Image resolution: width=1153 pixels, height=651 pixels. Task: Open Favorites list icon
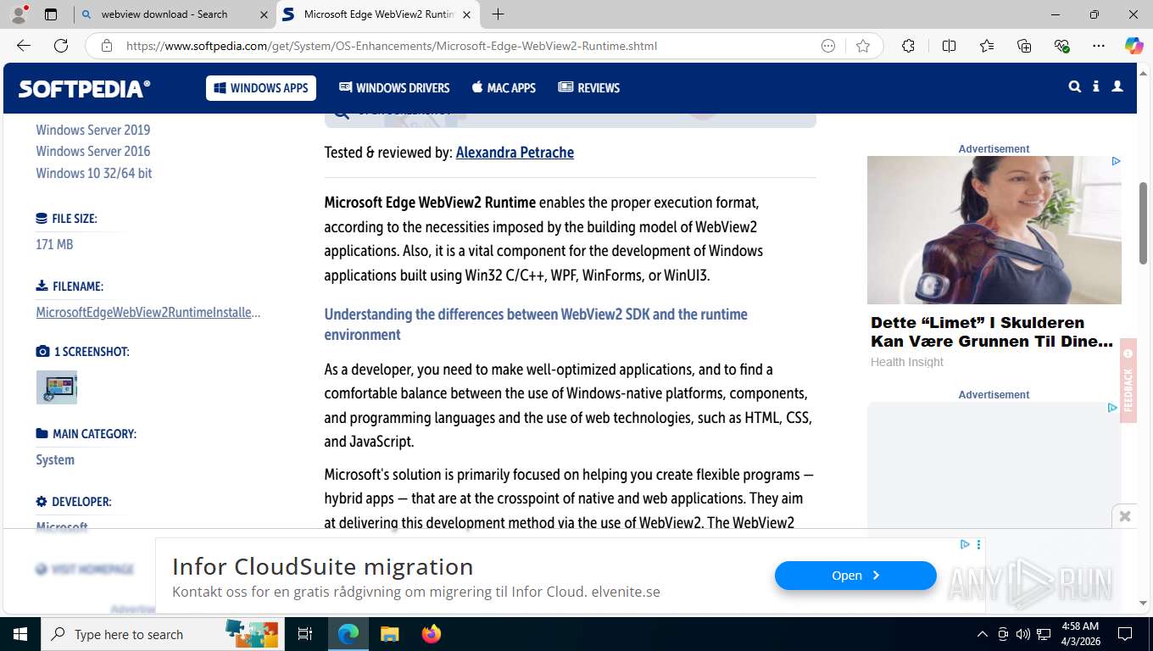coord(987,46)
